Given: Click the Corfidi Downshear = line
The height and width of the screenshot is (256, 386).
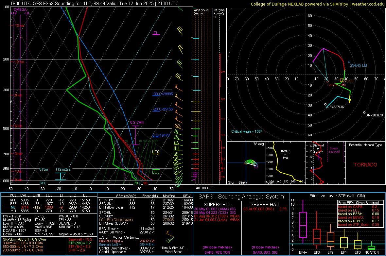Looking at the screenshot, I should pos(127,248).
